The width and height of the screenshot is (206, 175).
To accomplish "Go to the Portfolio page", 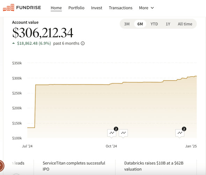I will point(76,8).
